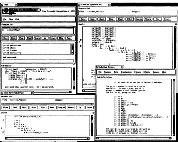178x142 pixels.
Task: Click breakpoint marker beside 'chair = red' line
Action: (x=81, y=46)
